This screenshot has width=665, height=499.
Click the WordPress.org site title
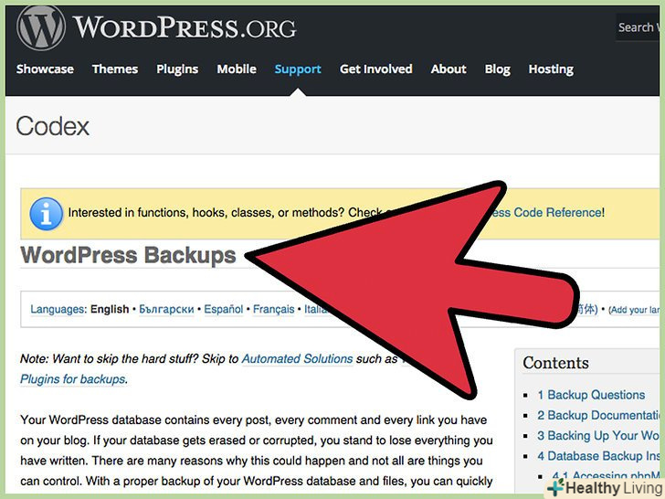coord(185,27)
